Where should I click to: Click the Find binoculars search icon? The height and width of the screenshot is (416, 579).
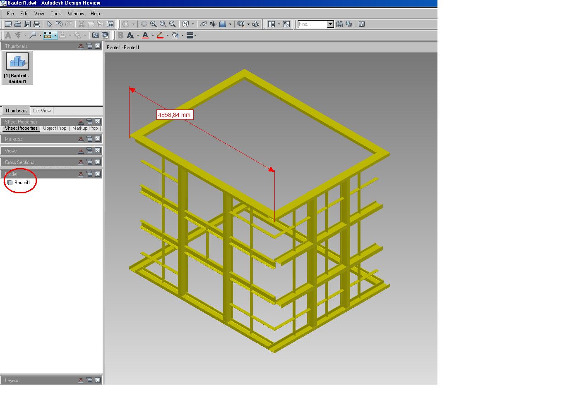pos(339,24)
